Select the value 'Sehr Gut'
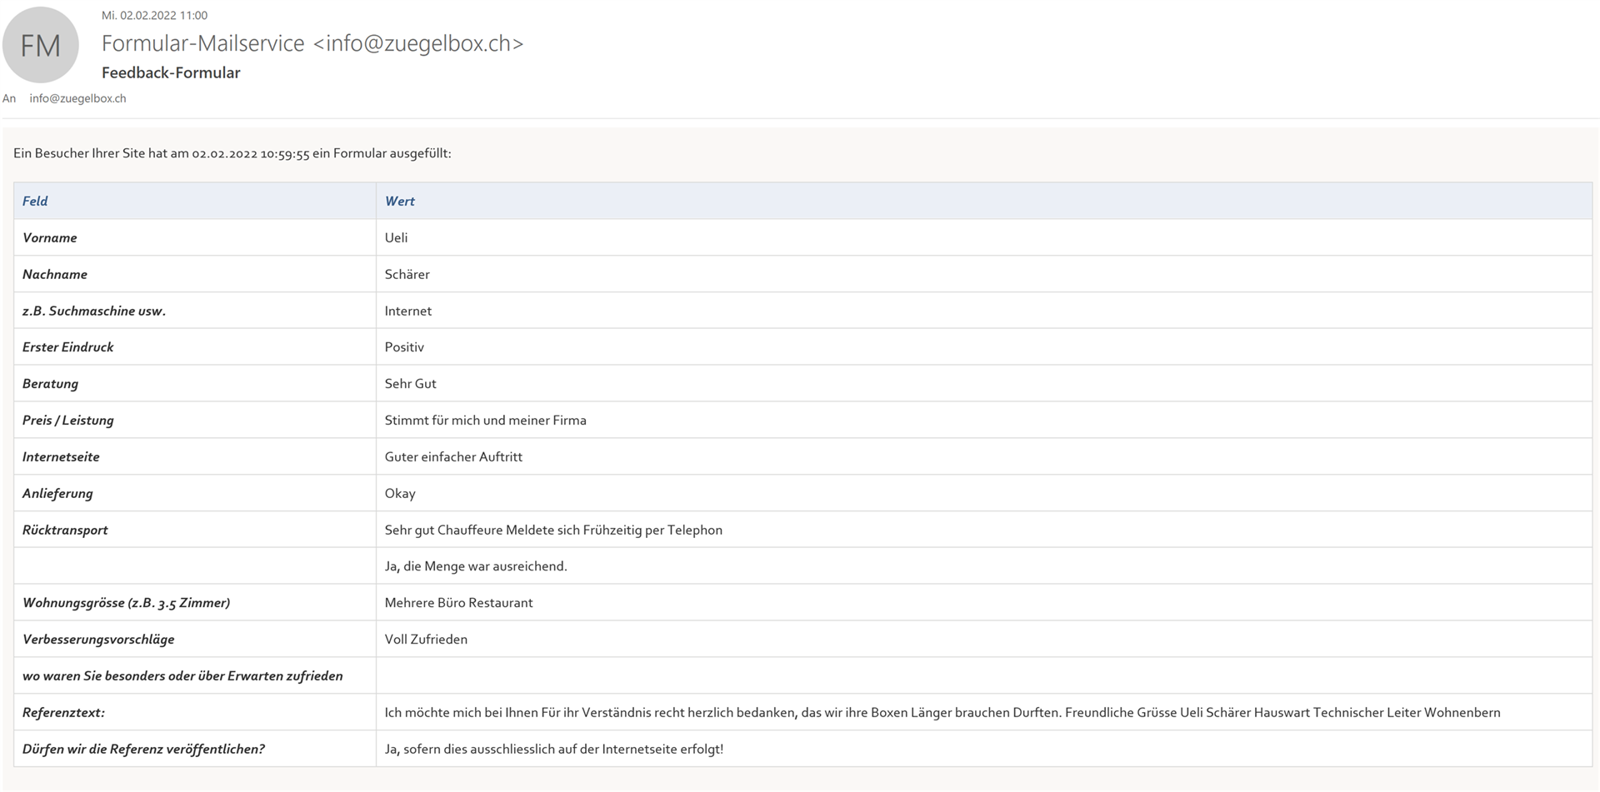Image resolution: width=1600 pixels, height=792 pixels. 411,384
